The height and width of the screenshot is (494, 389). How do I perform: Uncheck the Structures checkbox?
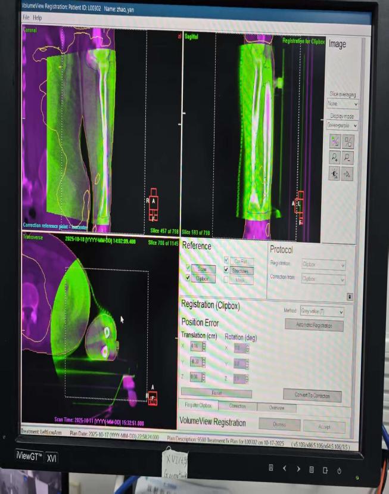[x=226, y=270]
